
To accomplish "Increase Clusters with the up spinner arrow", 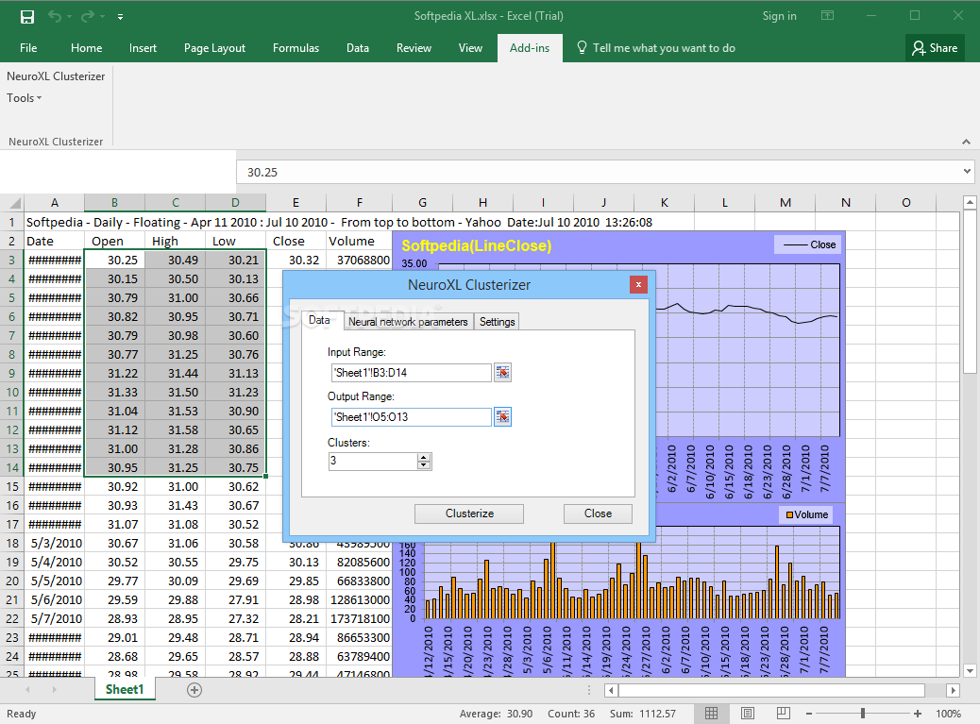I will (424, 457).
